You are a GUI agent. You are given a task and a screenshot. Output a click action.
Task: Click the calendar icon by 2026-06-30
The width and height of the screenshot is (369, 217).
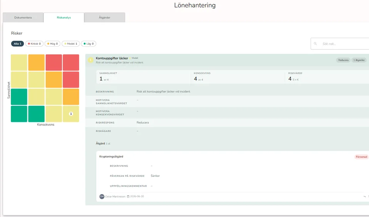tap(128, 197)
